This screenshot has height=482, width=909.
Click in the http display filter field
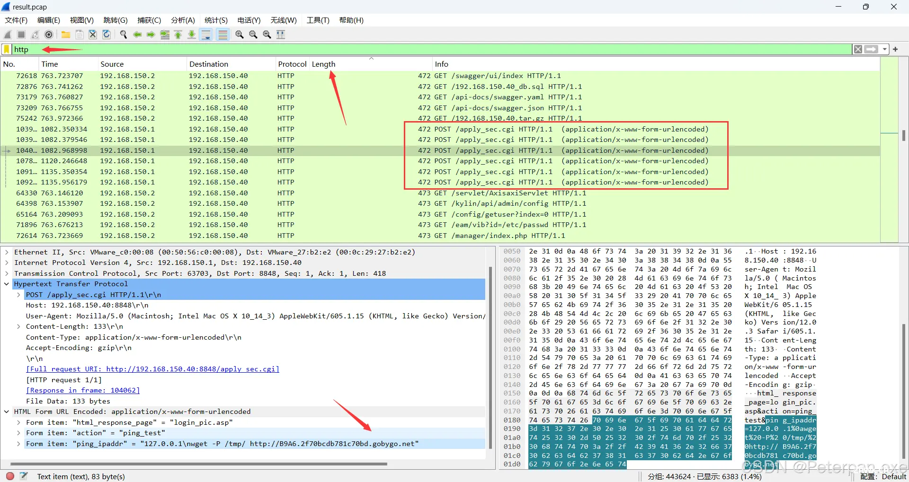[x=431, y=49]
